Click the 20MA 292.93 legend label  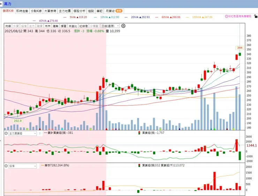coord(141,17)
